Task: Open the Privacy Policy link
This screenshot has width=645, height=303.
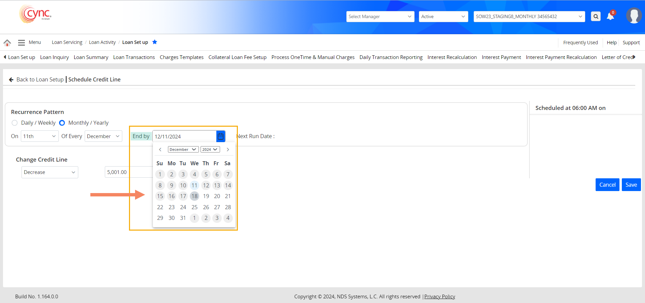Action: (x=439, y=297)
